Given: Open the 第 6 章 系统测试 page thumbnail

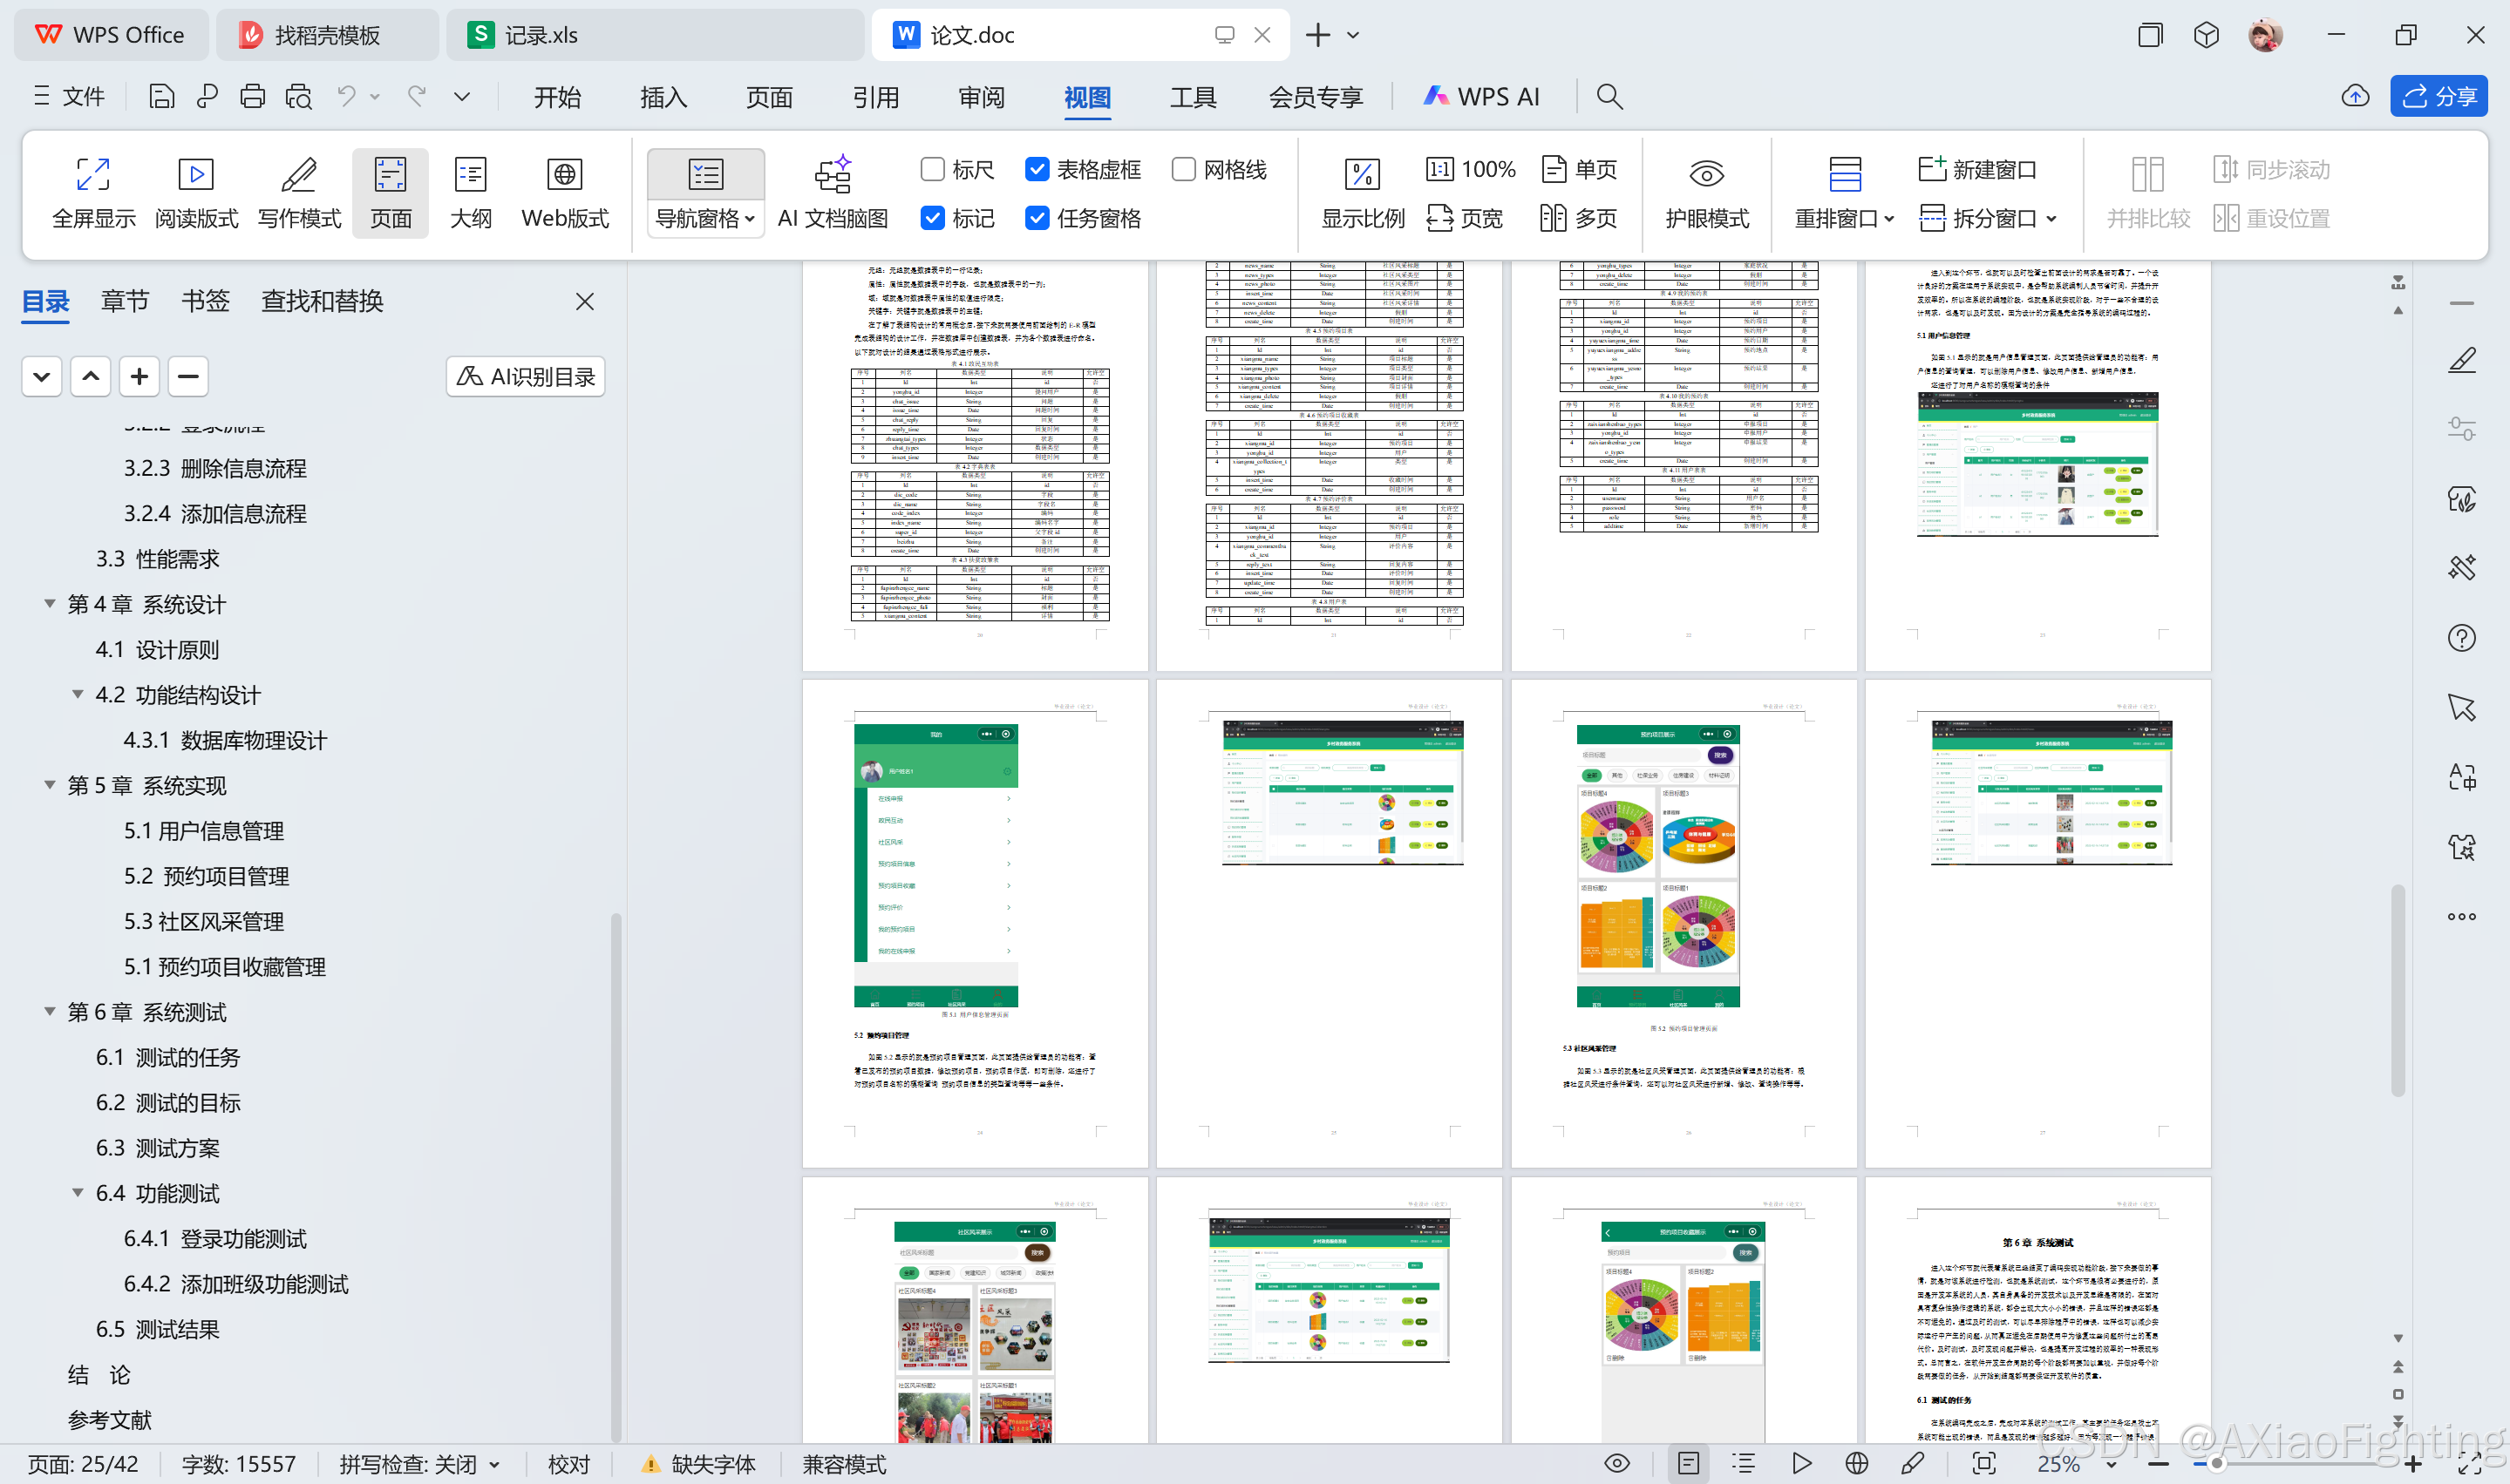Looking at the screenshot, I should pos(2037,1310).
